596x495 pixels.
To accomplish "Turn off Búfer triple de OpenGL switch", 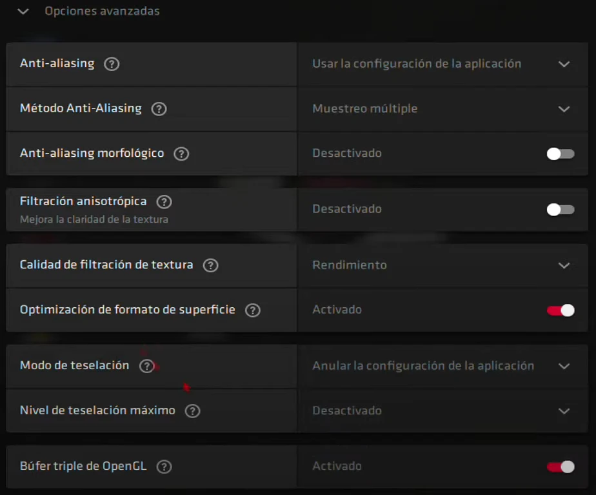I will coord(560,467).
